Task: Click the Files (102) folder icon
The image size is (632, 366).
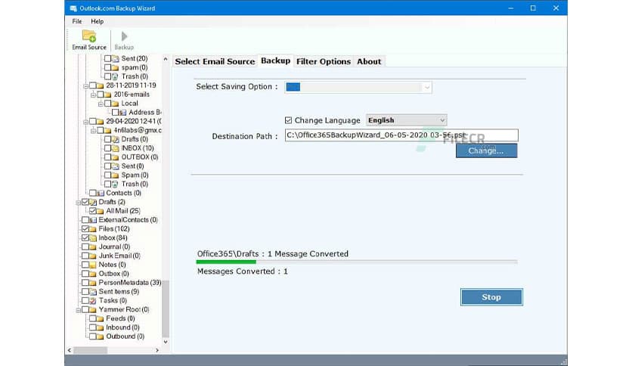Action: [93, 229]
